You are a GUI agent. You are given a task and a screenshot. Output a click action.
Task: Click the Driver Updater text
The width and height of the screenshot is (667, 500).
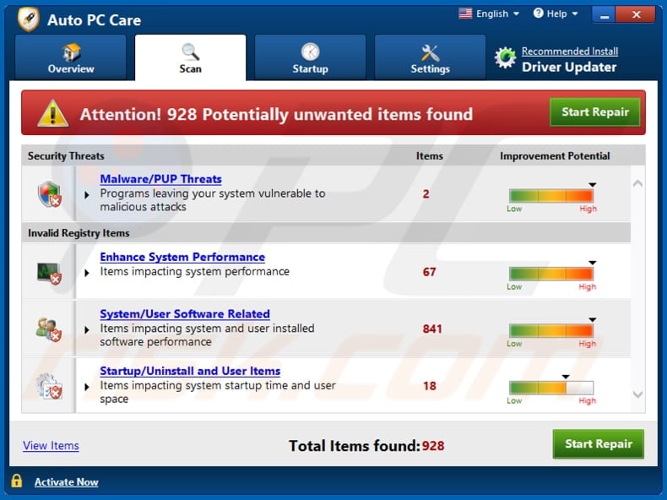pyautogui.click(x=569, y=68)
